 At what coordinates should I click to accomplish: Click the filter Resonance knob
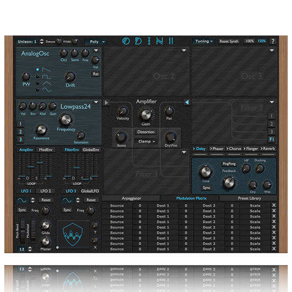click(41, 129)
